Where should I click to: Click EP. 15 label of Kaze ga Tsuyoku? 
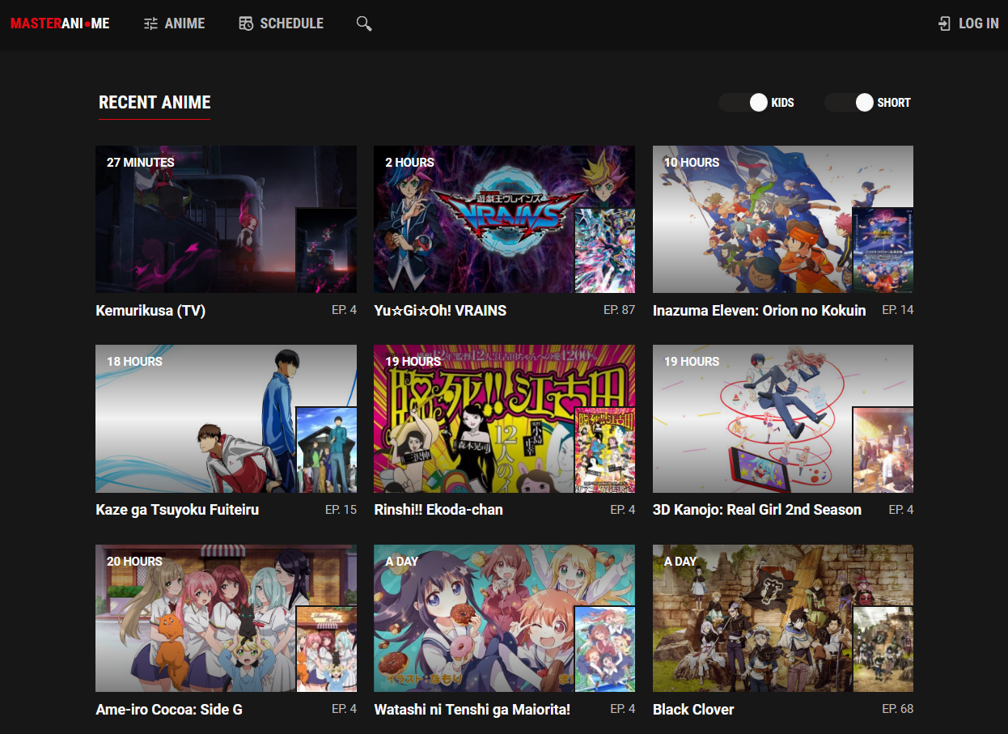click(341, 510)
